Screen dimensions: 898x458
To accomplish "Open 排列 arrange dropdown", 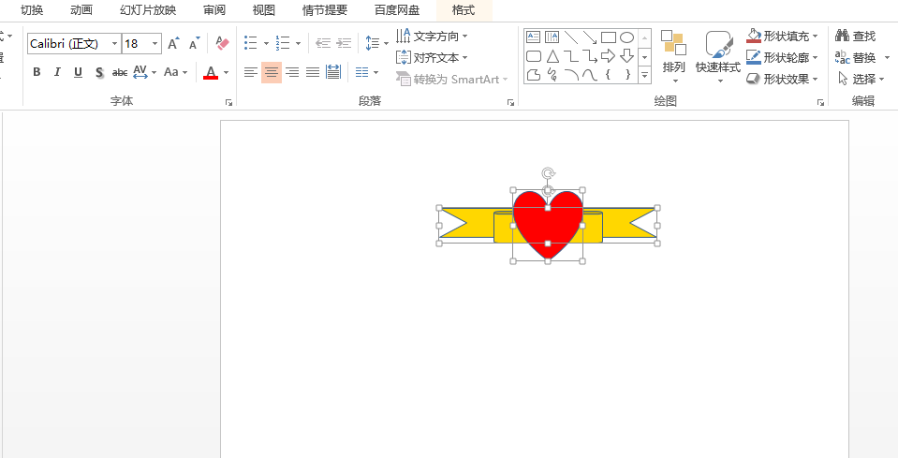I will coord(674,57).
